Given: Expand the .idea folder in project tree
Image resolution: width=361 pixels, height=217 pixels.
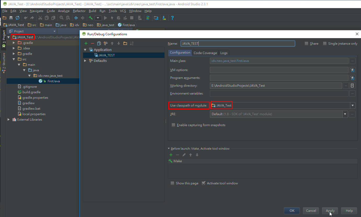Looking at the screenshot, I should click(14, 48).
